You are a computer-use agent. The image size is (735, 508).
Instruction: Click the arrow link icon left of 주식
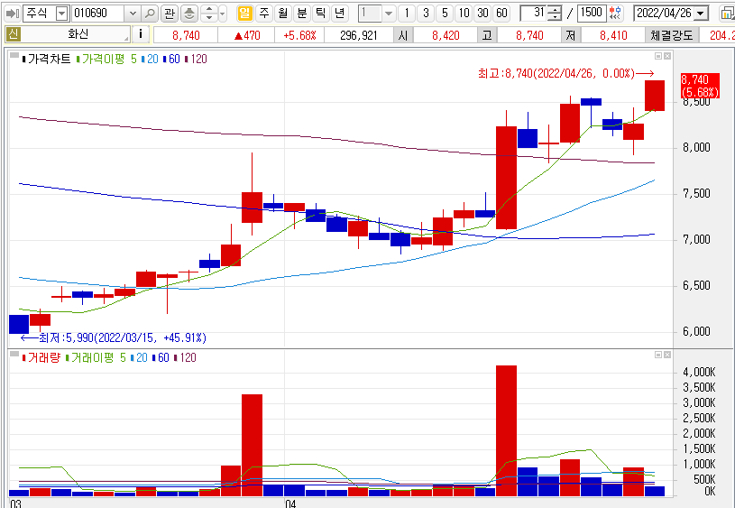[x=13, y=14]
